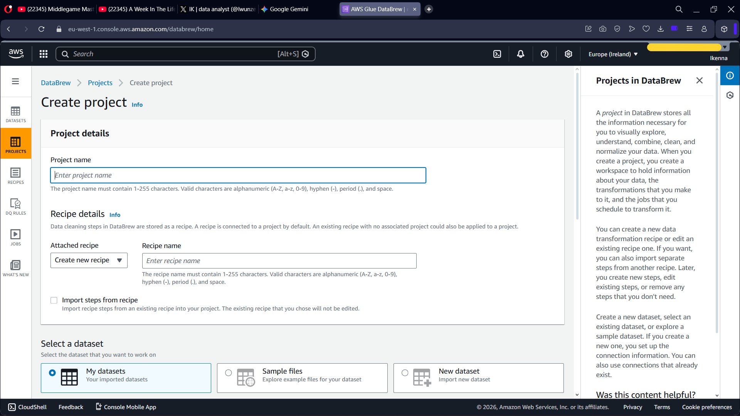Open the notifications bell
This screenshot has height=416, width=740.
[521, 54]
